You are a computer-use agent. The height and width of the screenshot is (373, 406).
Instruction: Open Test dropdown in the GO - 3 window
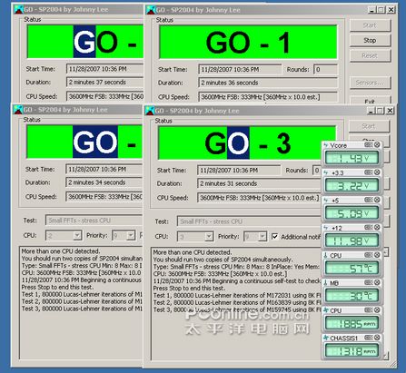(x=249, y=221)
